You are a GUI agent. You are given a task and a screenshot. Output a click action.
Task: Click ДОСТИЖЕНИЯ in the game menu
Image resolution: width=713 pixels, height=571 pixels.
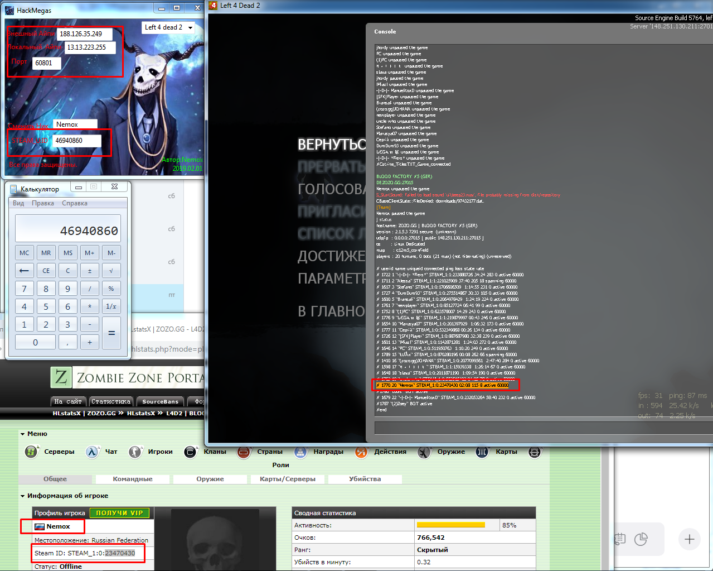point(332,256)
